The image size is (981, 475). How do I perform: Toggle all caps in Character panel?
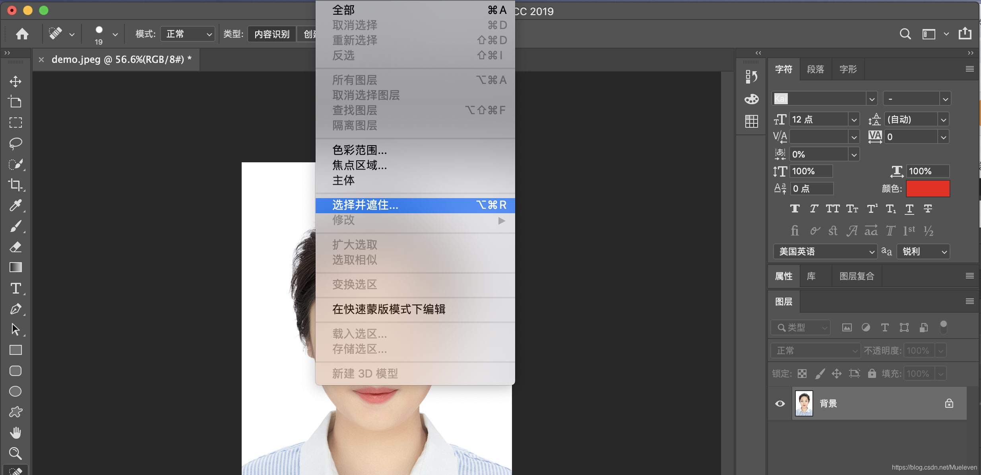click(x=832, y=208)
